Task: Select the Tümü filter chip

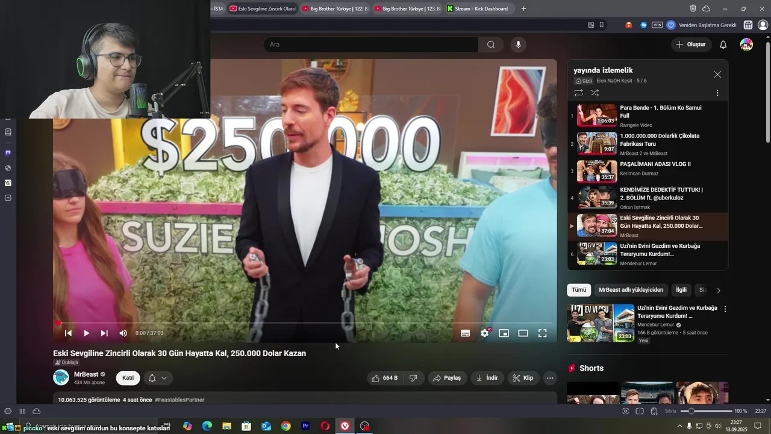Action: 579,290
